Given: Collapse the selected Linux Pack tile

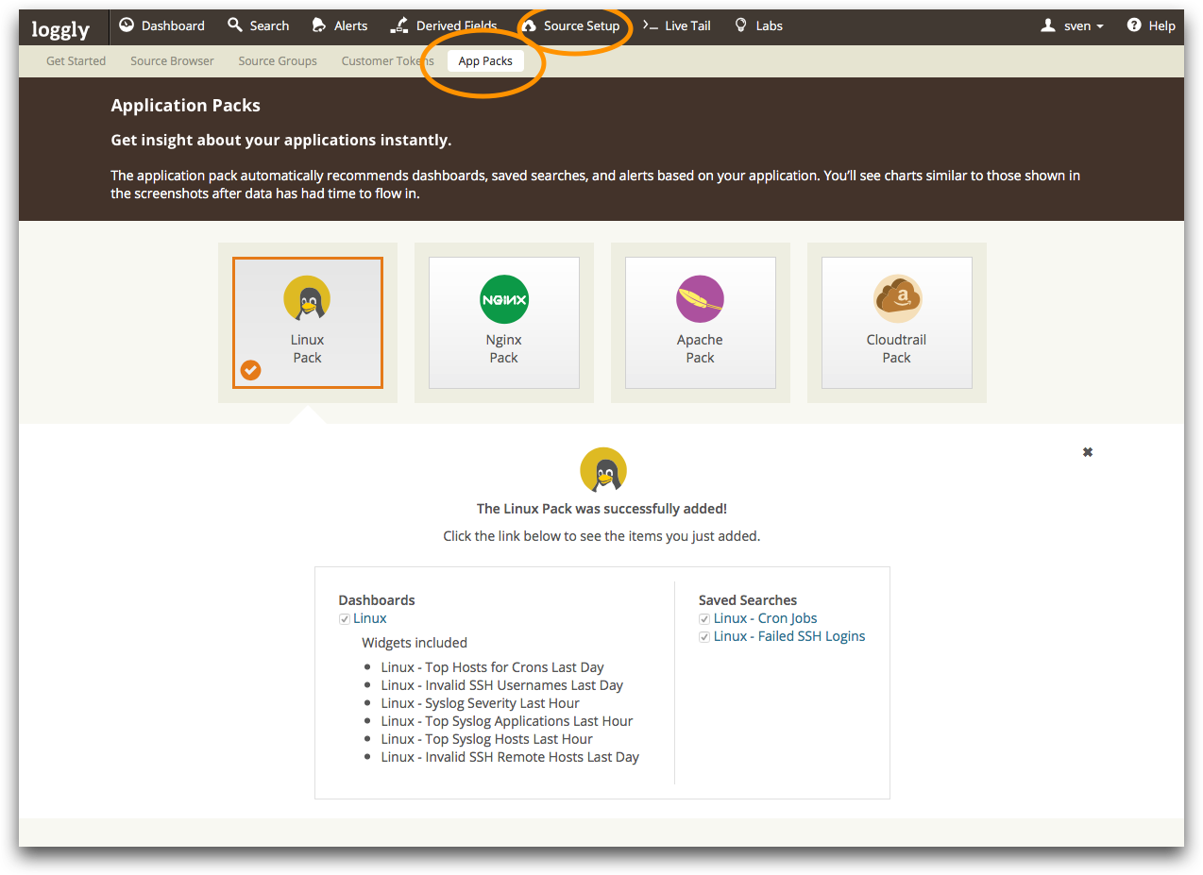Looking at the screenshot, I should (x=308, y=323).
